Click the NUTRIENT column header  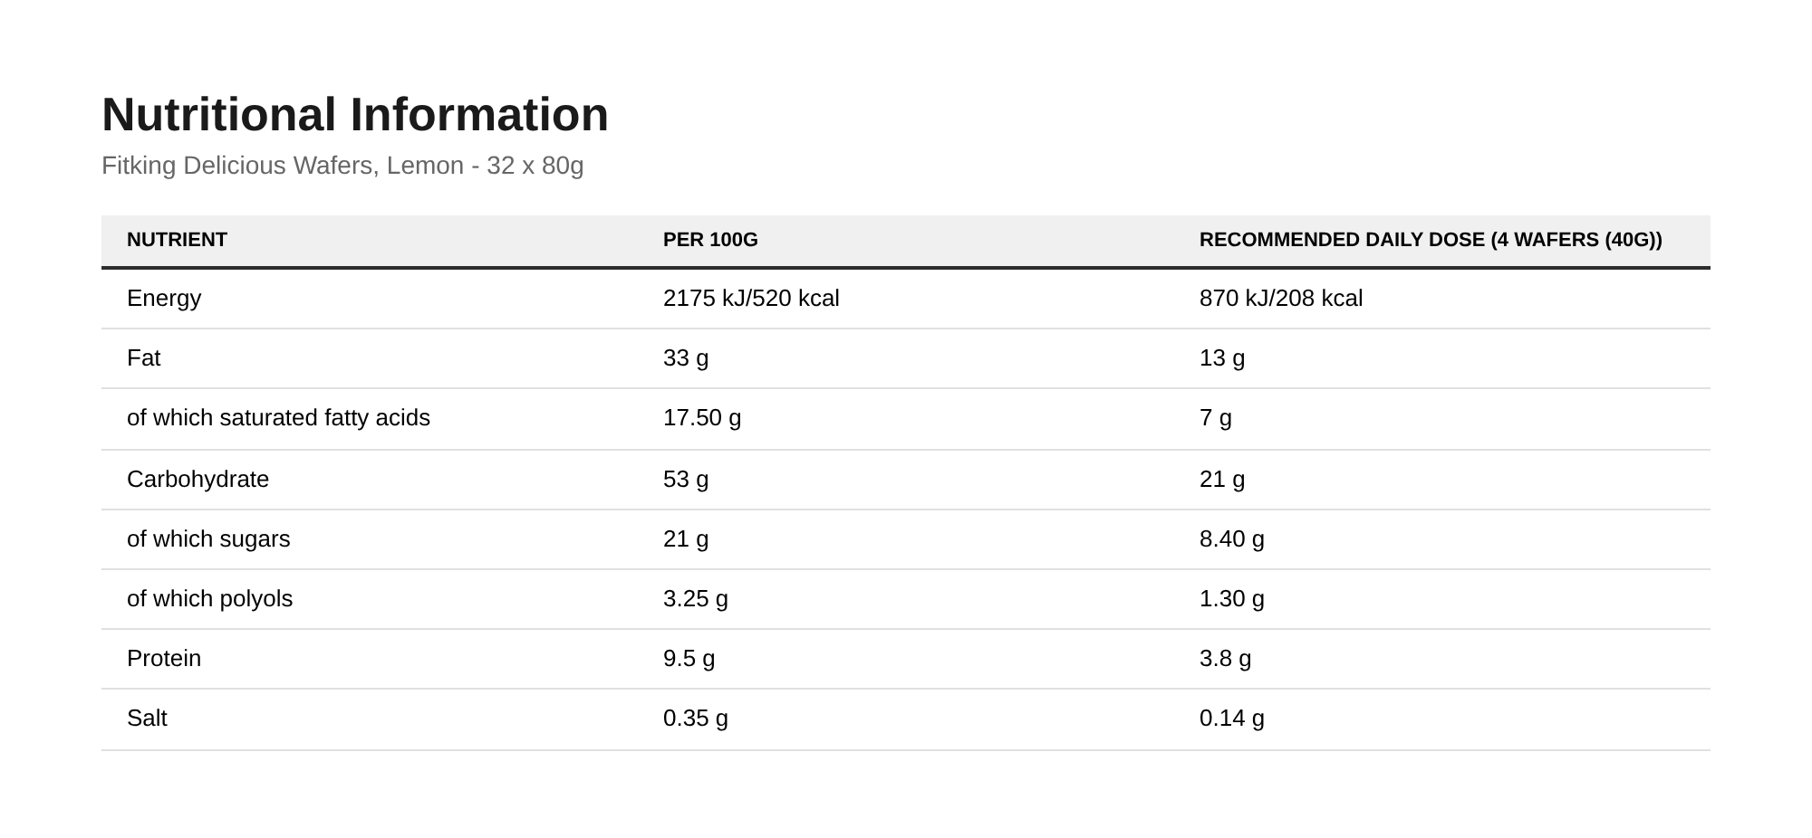click(177, 240)
